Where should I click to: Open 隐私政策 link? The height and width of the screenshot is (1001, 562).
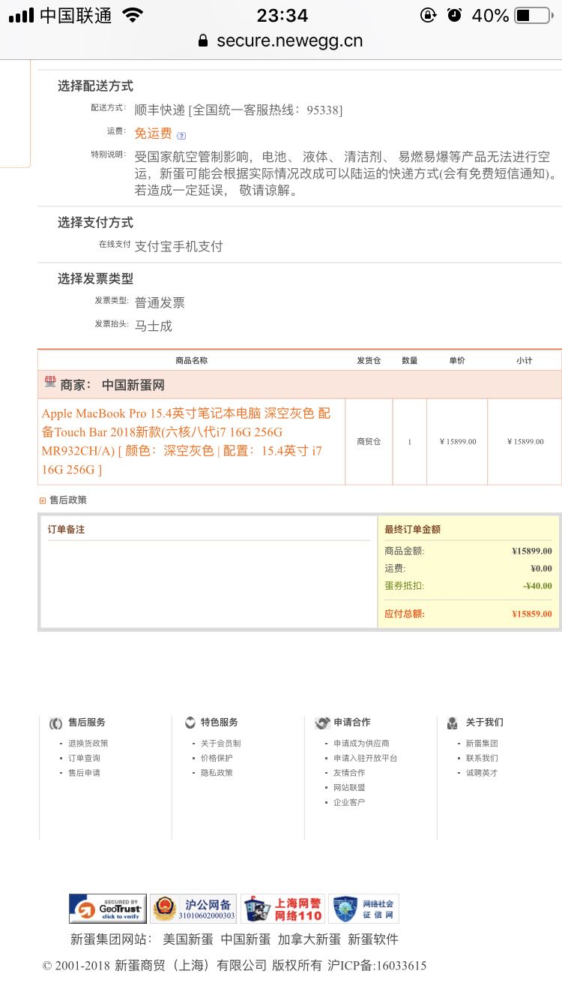(217, 773)
